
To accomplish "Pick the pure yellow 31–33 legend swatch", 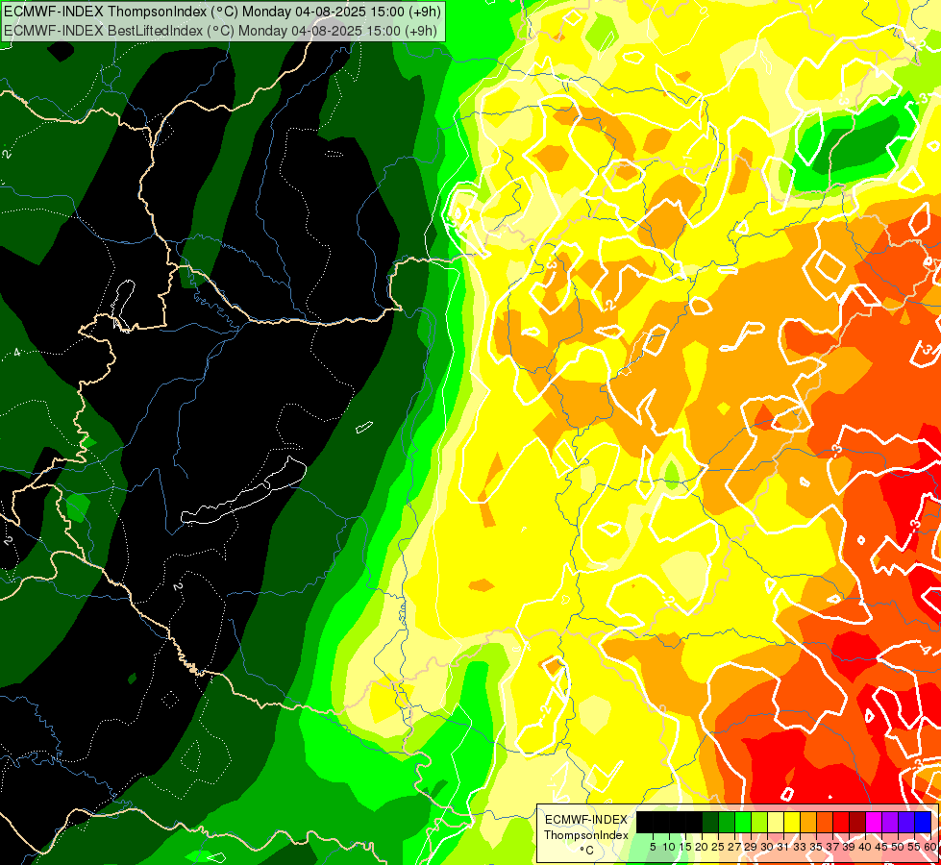I will (x=792, y=823).
